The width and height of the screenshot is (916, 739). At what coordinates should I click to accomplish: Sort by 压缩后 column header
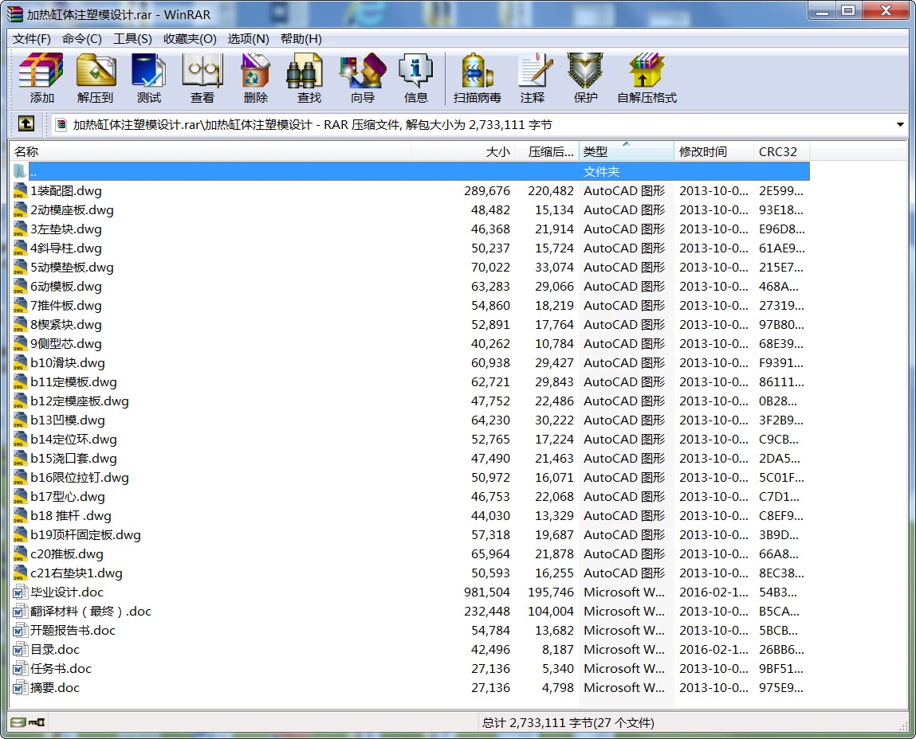coord(547,152)
